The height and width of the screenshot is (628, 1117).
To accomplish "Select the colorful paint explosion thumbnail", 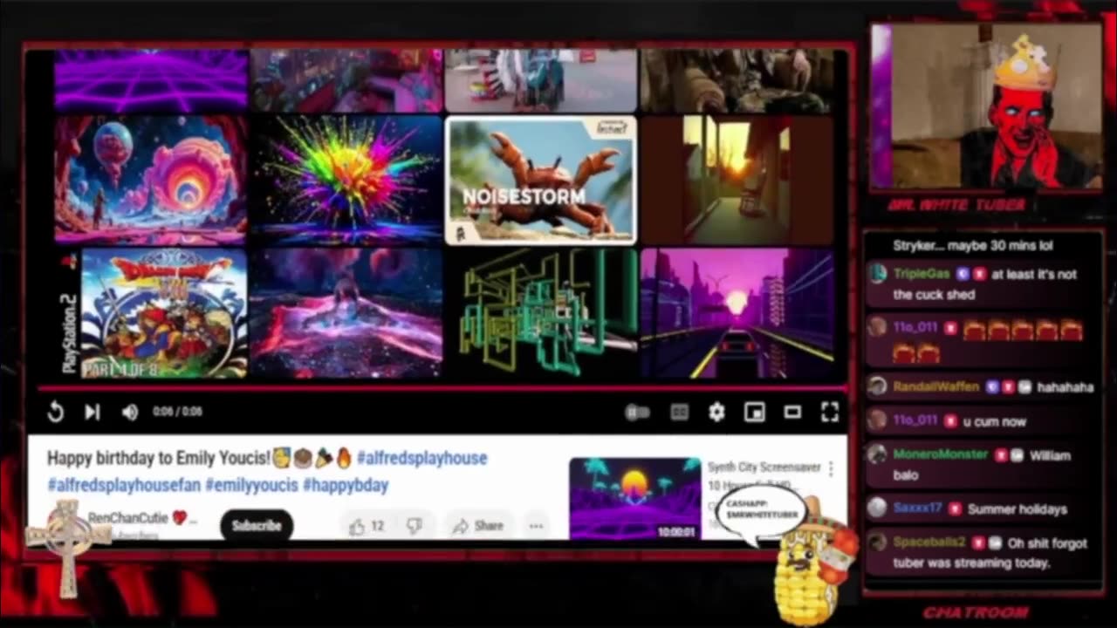I will [x=347, y=180].
